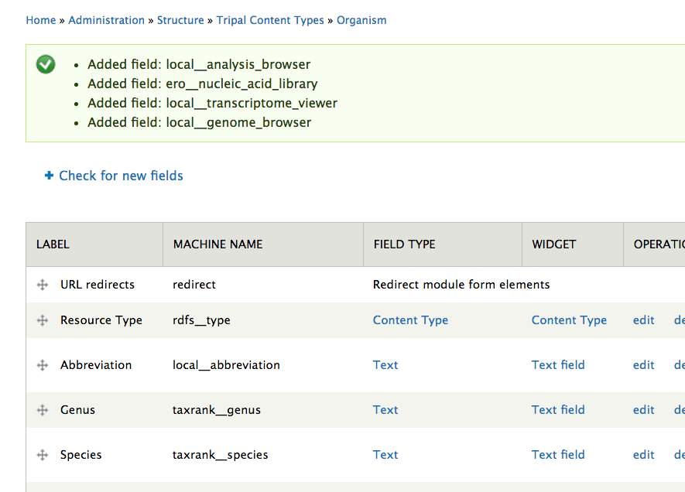Screen dimensions: 685x492
Task: Navigate to Tripal Content Types breadcrumb
Action: click(270, 20)
